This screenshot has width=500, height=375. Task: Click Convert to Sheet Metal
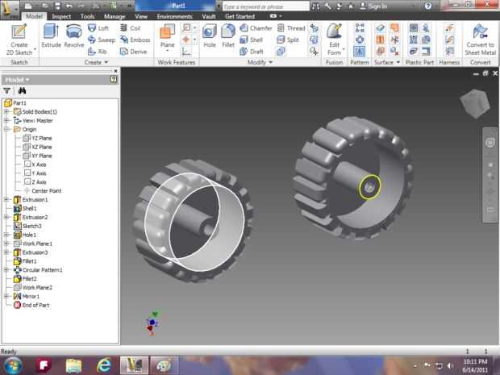click(x=480, y=40)
